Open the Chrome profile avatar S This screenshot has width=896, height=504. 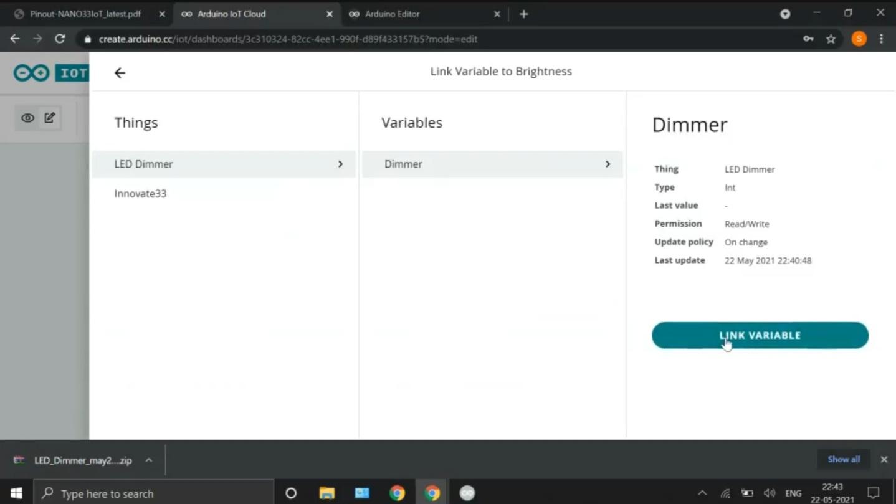tap(859, 39)
